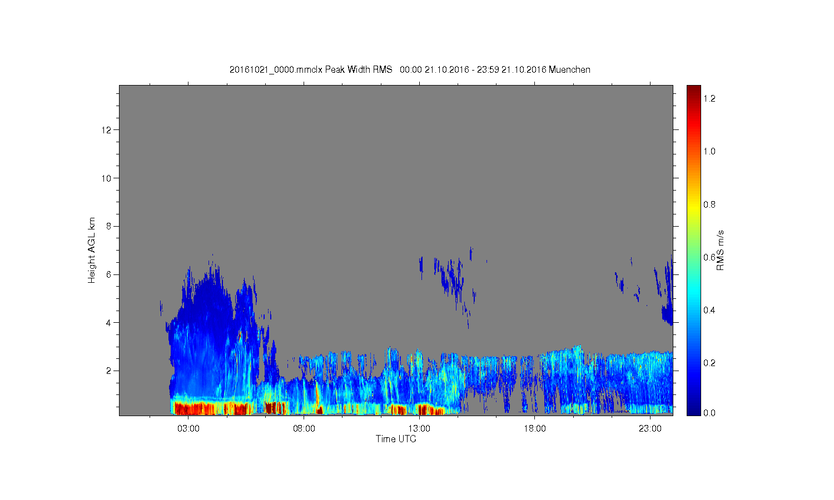Click the '03:00' time tick label
Image resolution: width=834 pixels, height=500 pixels.
point(188,428)
